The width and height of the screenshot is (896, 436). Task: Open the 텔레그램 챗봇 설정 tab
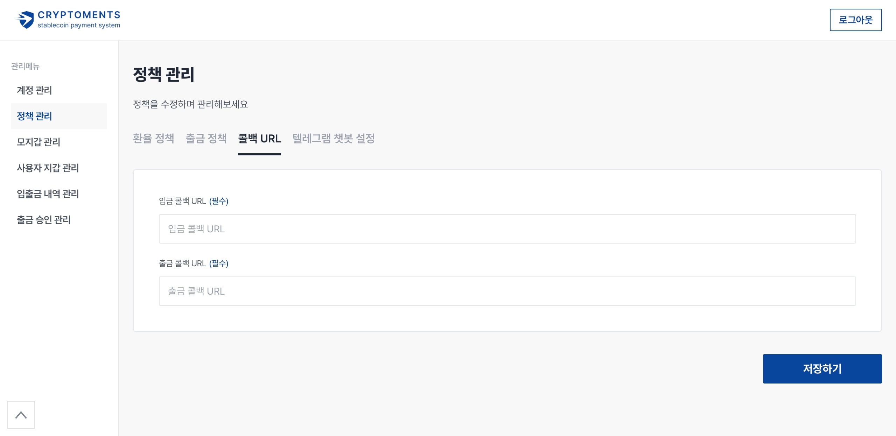pos(334,139)
